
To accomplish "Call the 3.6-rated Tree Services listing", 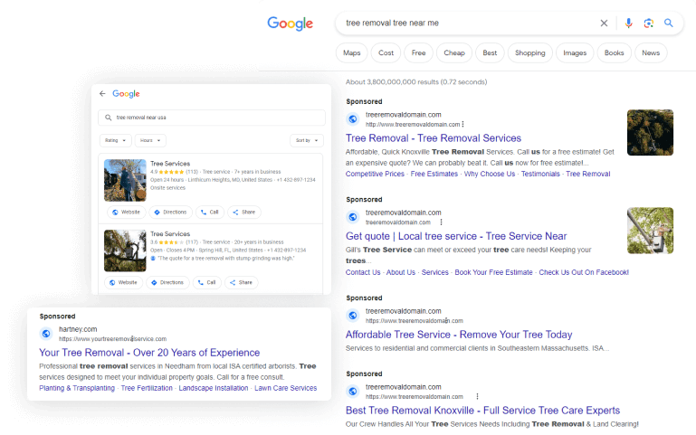I will pos(207,282).
